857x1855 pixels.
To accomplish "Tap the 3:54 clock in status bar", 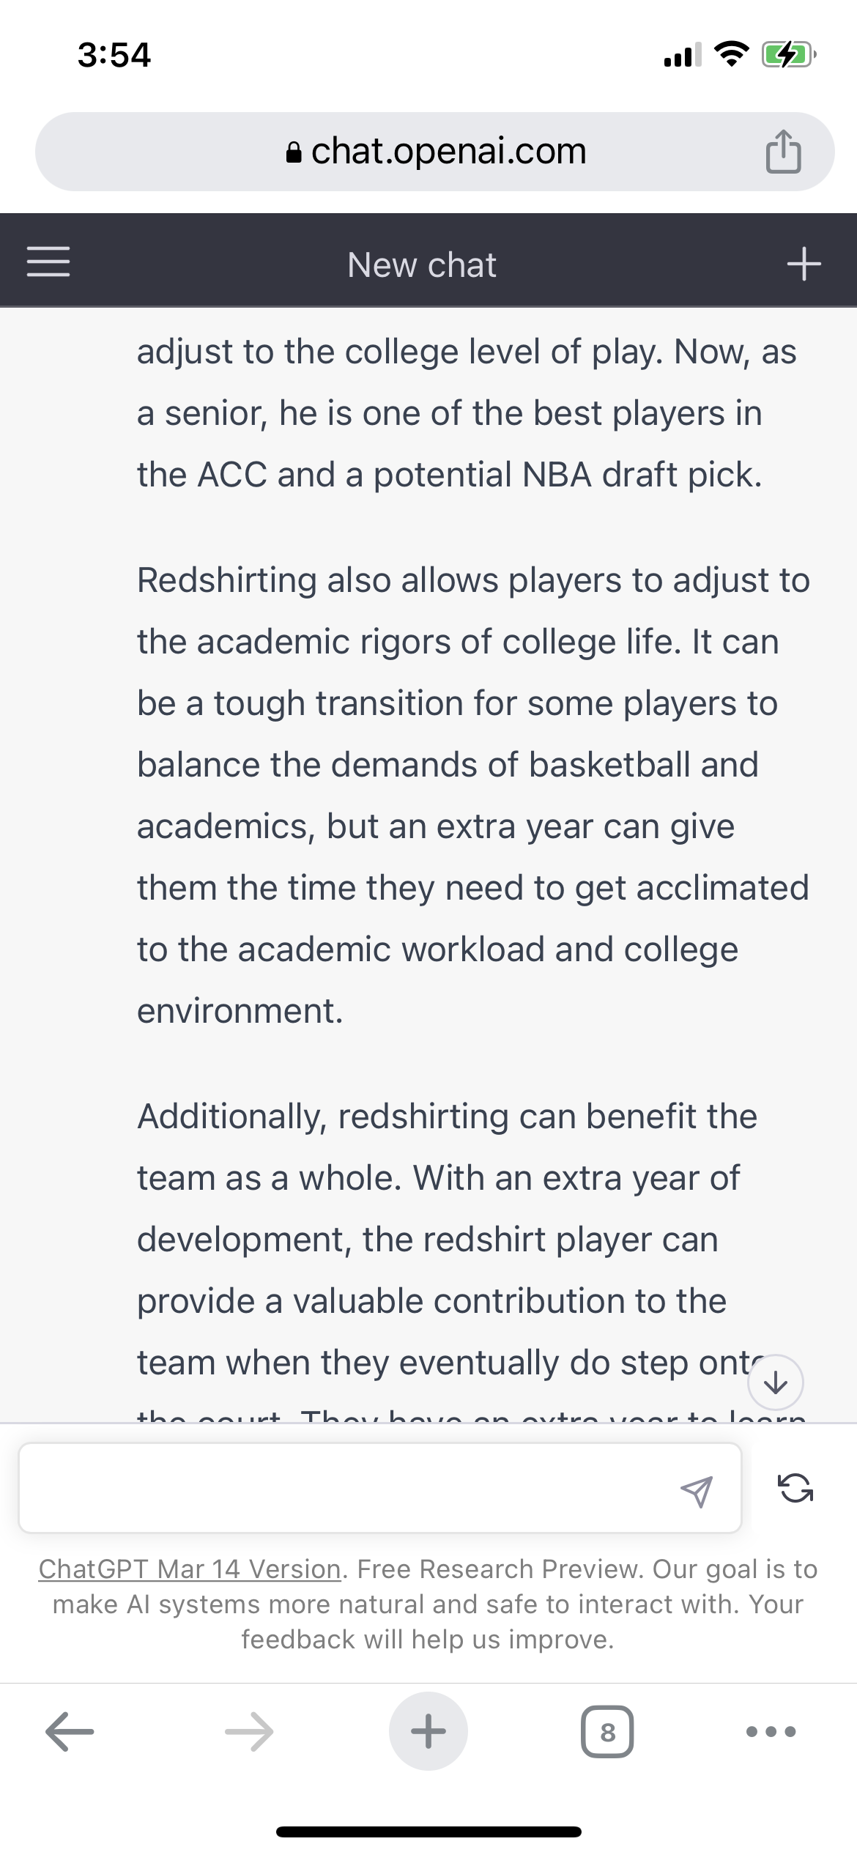I will (114, 55).
